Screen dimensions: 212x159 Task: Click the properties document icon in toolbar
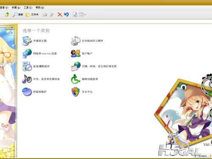click(x=75, y=14)
